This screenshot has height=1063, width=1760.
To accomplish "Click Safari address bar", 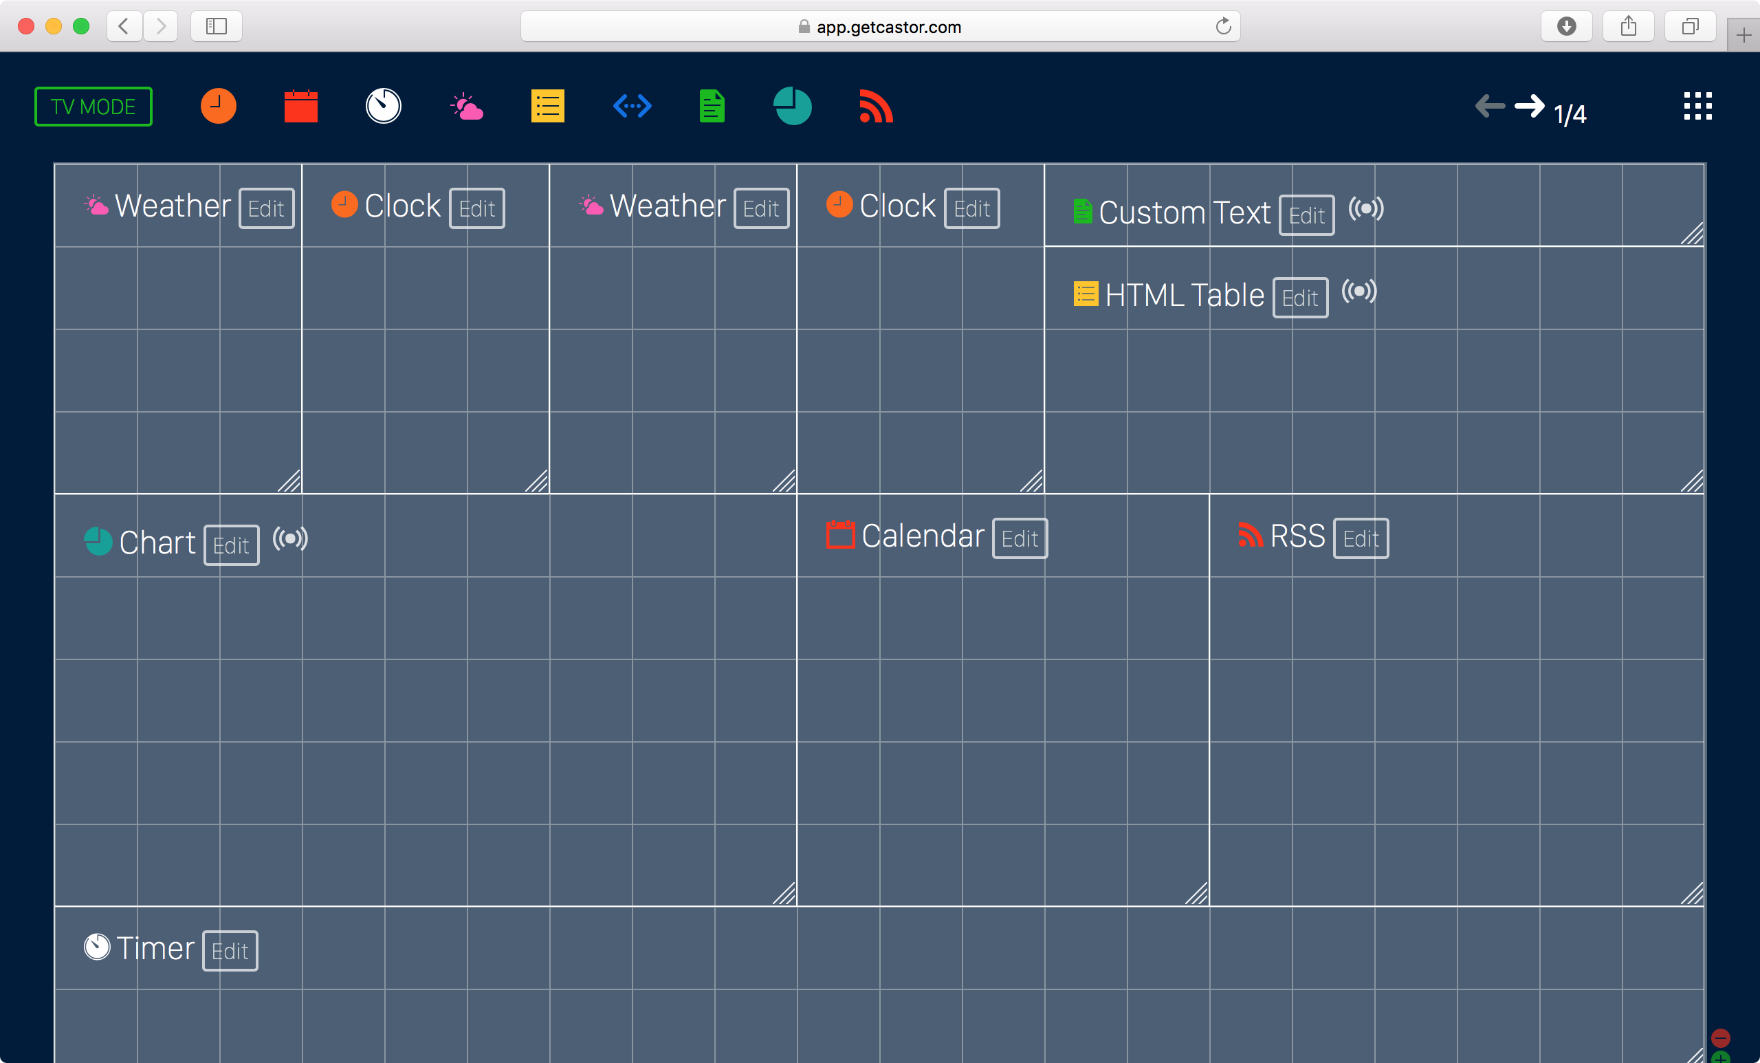I will point(879,27).
